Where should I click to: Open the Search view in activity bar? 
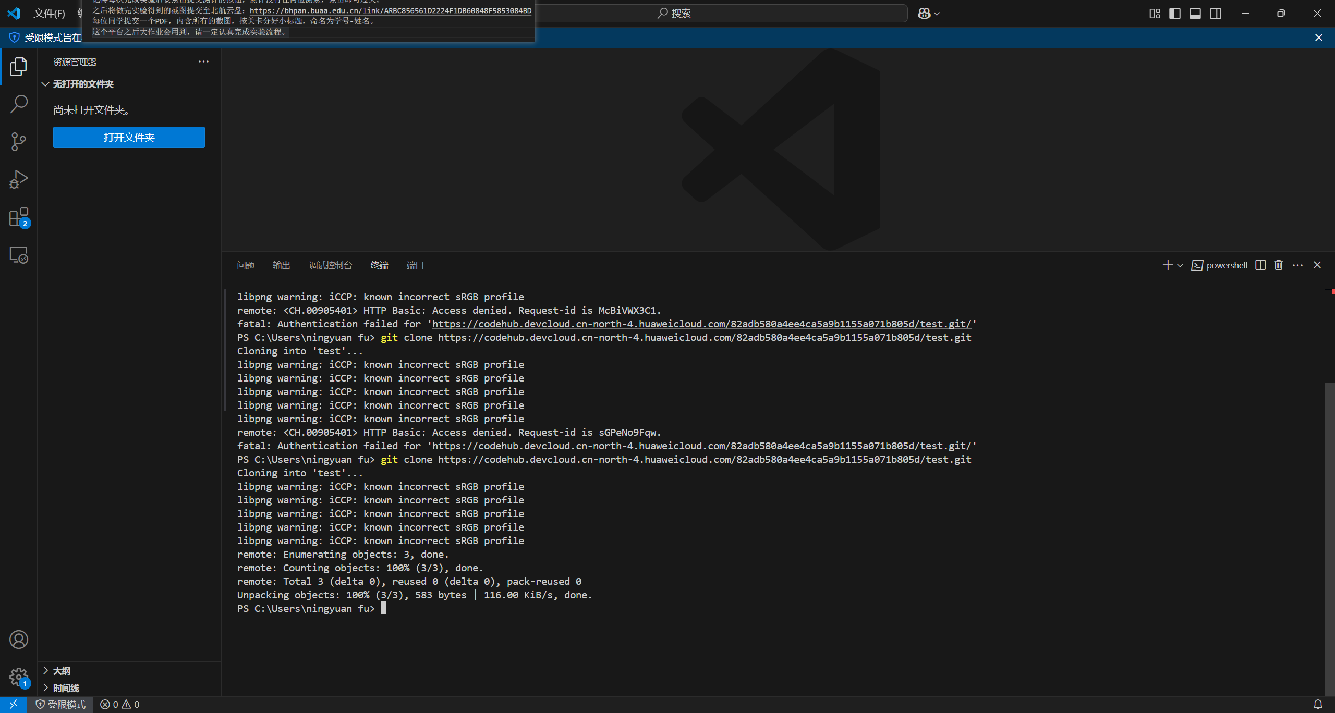tap(19, 104)
